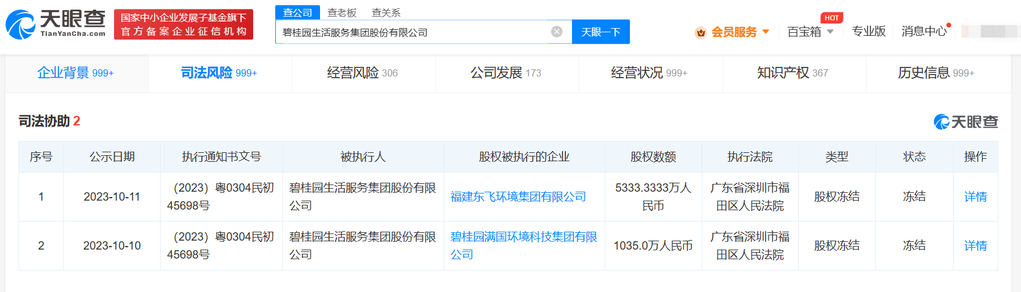Click the 股权被执行的企业 column header
This screenshot has height=292, width=1021.
pyautogui.click(x=524, y=156)
